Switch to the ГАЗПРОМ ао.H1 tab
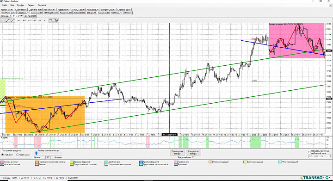Image resolution: width=333 pixels, height=181 pixels. tap(8, 13)
